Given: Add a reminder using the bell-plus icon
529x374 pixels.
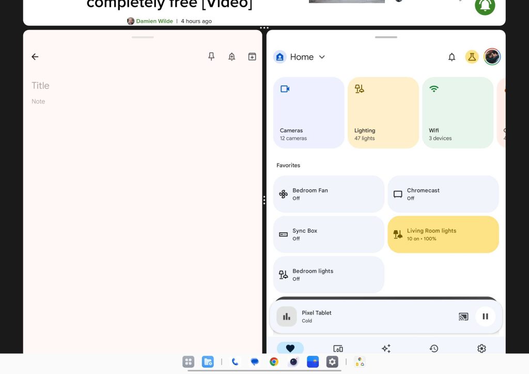Looking at the screenshot, I should [232, 57].
